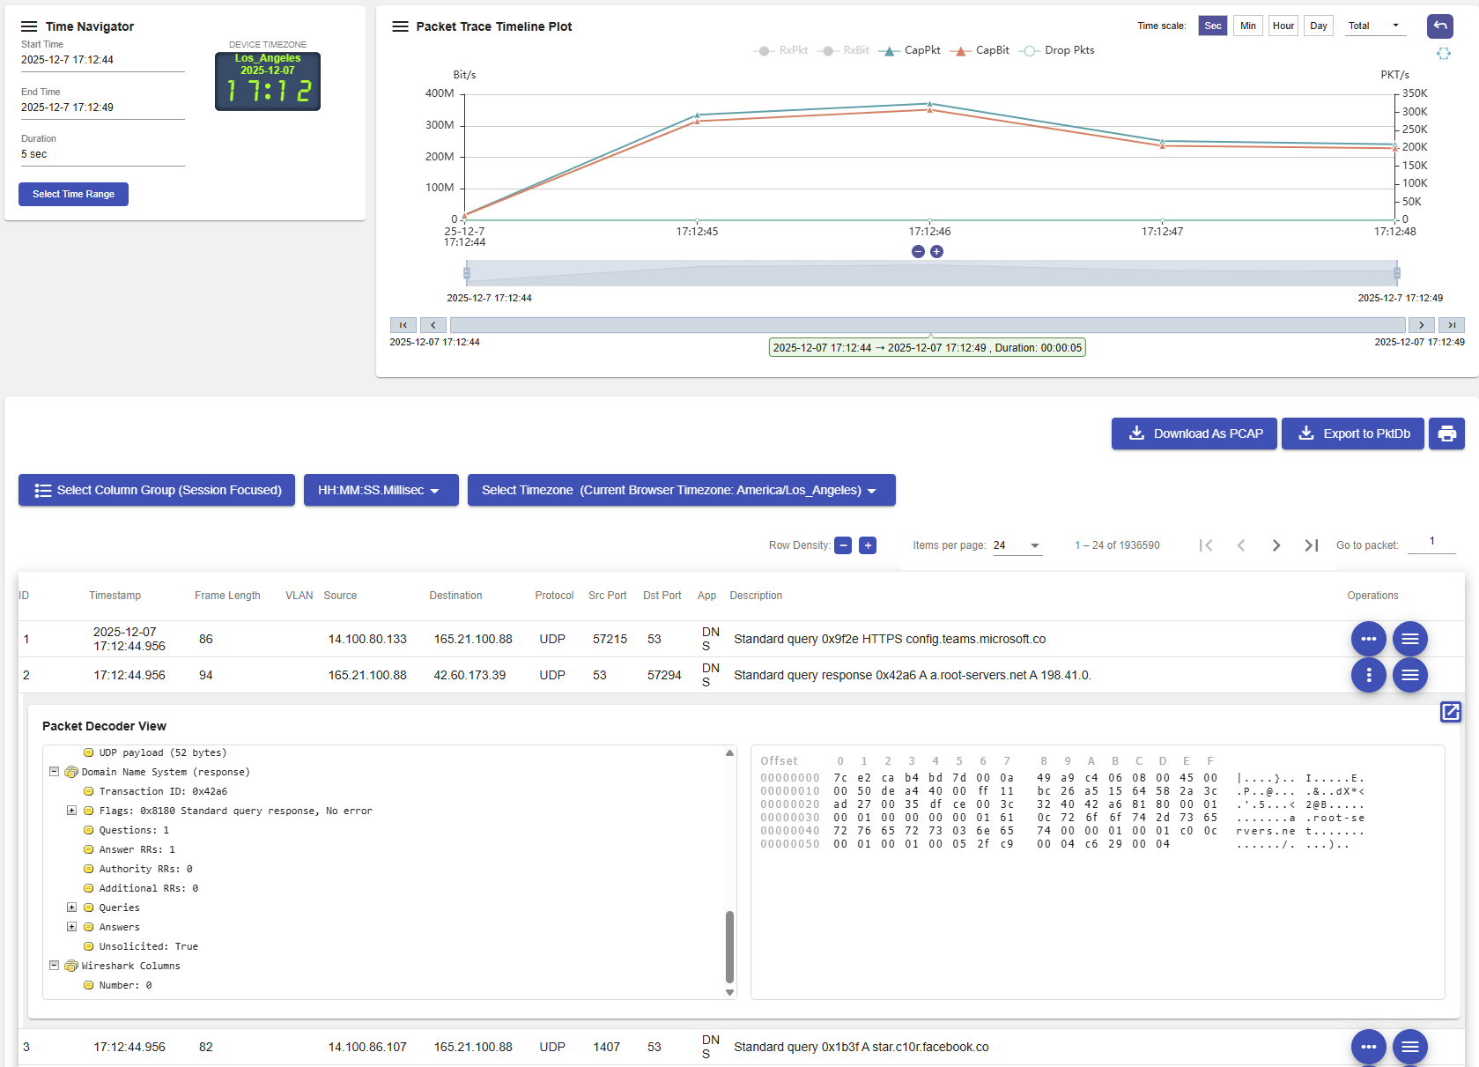1479x1067 pixels.
Task: Sort by Protocol column header
Action: click(x=554, y=596)
